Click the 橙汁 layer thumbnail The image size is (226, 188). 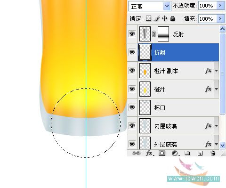pyautogui.click(x=145, y=89)
